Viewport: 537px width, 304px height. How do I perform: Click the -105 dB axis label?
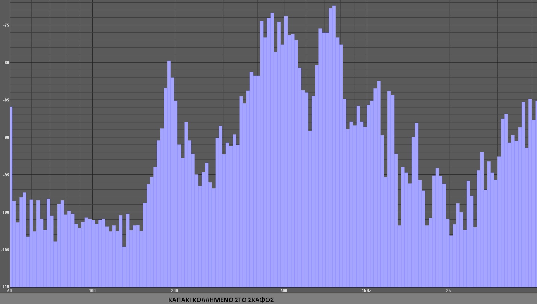click(x=5, y=250)
